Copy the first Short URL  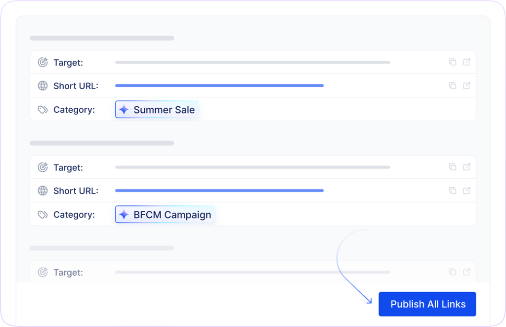click(452, 86)
